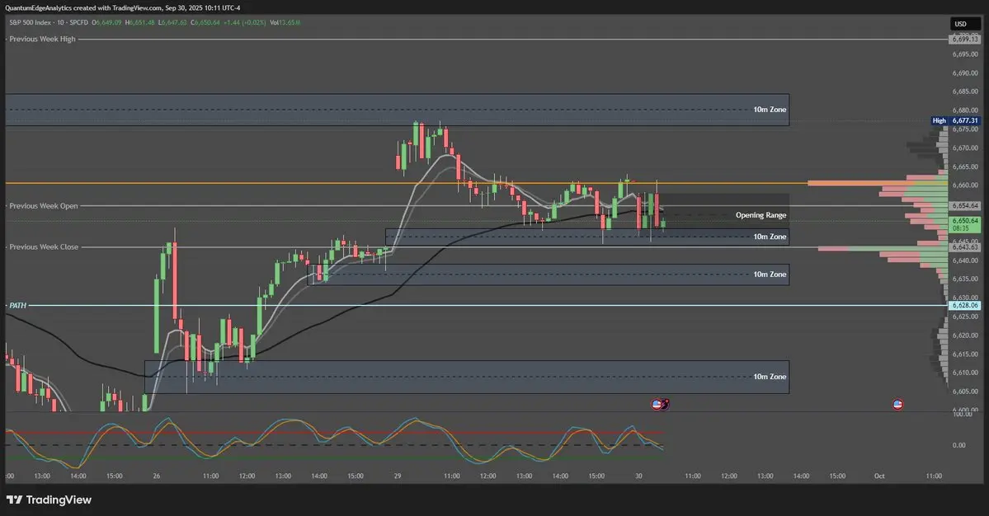Select the Previous Week Close line label
The height and width of the screenshot is (516, 989).
coord(44,247)
